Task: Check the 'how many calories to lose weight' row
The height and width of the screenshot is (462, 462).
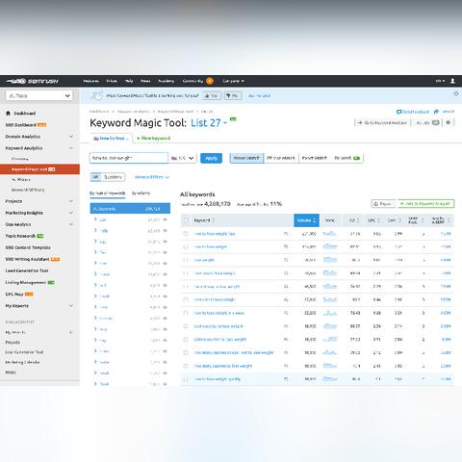Action: (186, 366)
